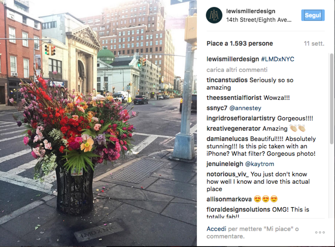Open the tincanstudios commenter profile
The image size is (335, 247).
click(227, 80)
